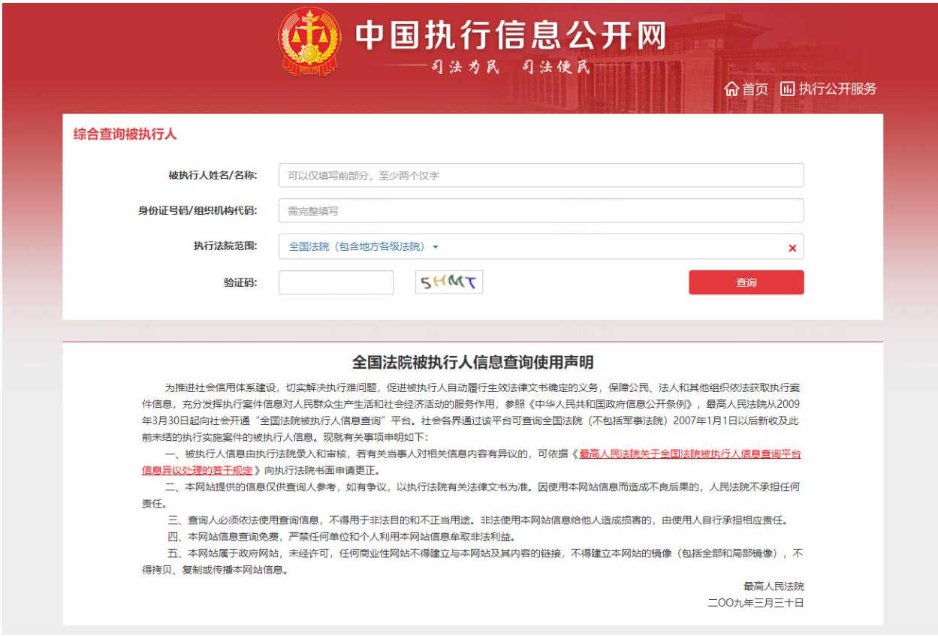Screen dimensions: 938x636
Task: Open the 最高人民法院关于全国法院被执行人信息查询平台 link
Action: (x=689, y=454)
